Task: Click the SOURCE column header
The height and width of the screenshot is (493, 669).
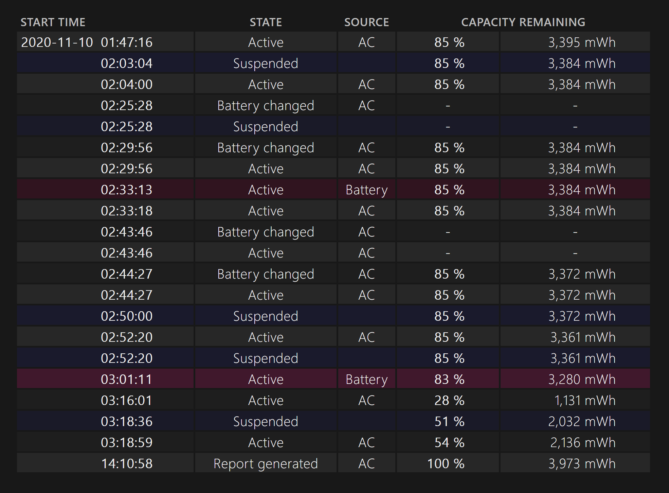Action: 366,22
